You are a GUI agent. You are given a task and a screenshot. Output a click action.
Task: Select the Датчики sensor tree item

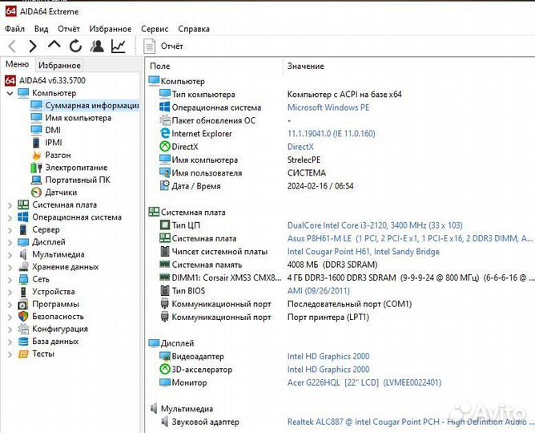click(60, 192)
